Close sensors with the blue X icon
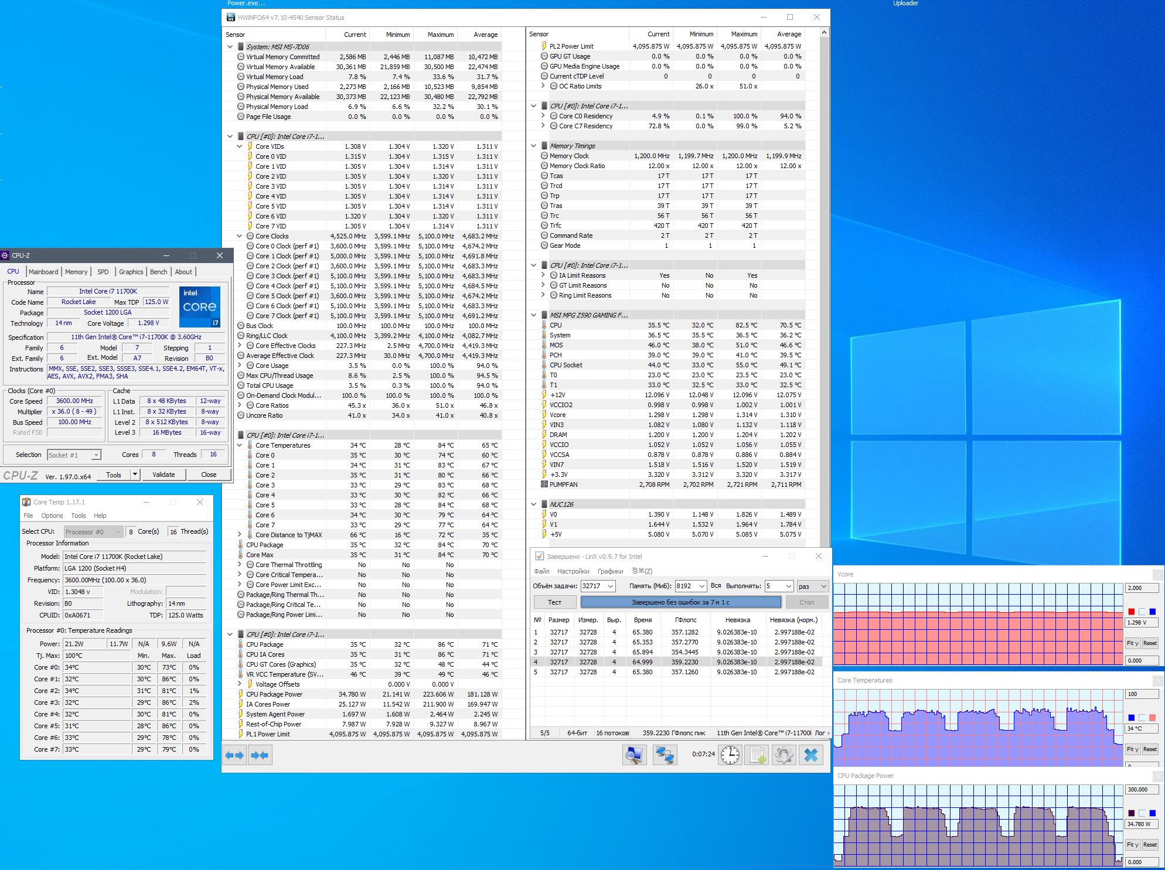 point(811,755)
